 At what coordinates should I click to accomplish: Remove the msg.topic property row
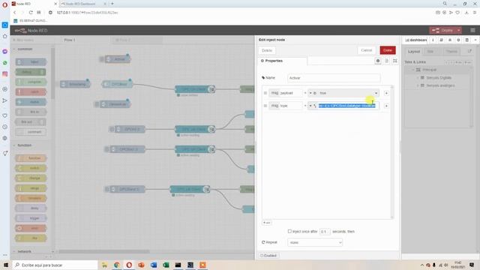click(x=386, y=106)
